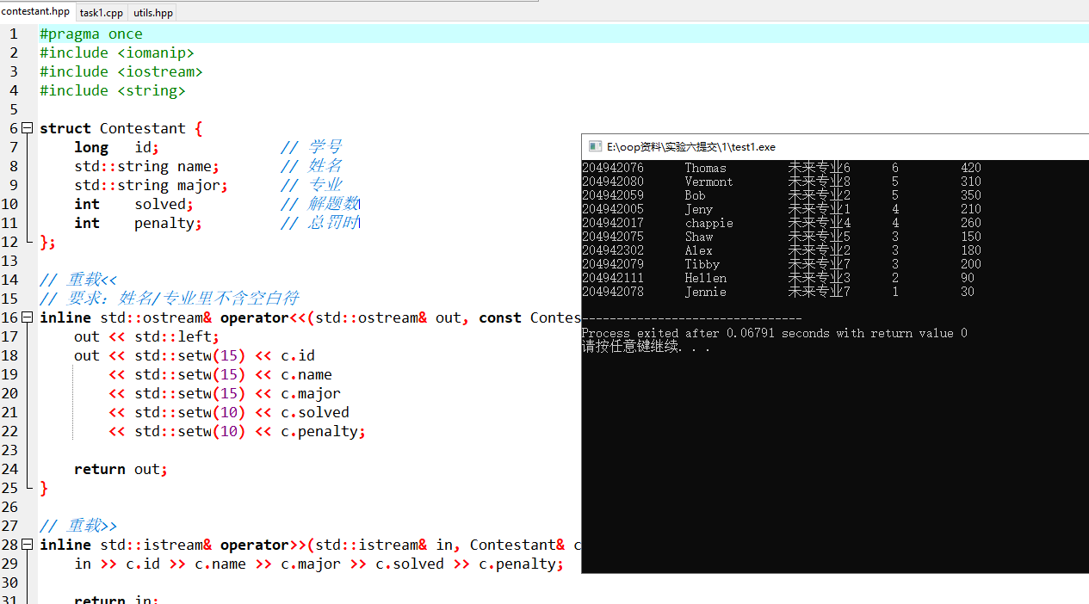Click line number 15 in the gutter

click(x=13, y=298)
